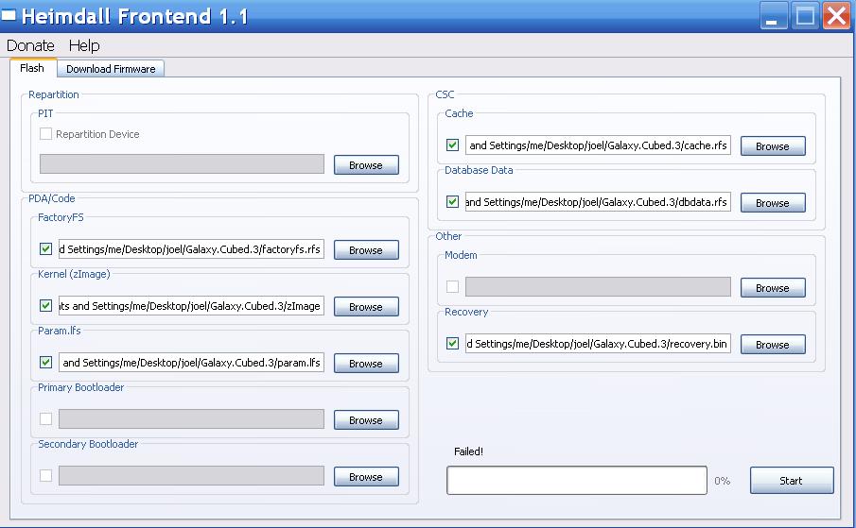The width and height of the screenshot is (856, 528).
Task: Open the Help menu
Action: [x=84, y=45]
